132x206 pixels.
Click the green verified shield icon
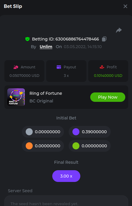27,39
